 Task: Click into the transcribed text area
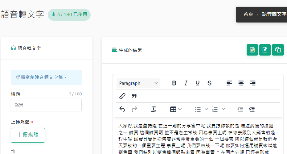pos(198,139)
